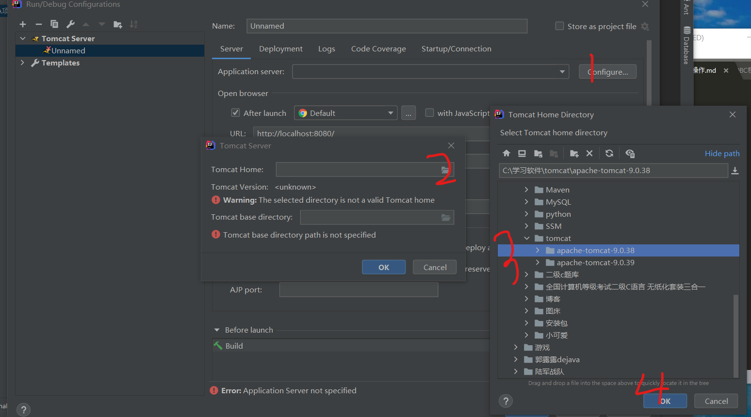The width and height of the screenshot is (751, 417).
Task: Expand the Maven folder
Action: 526,190
